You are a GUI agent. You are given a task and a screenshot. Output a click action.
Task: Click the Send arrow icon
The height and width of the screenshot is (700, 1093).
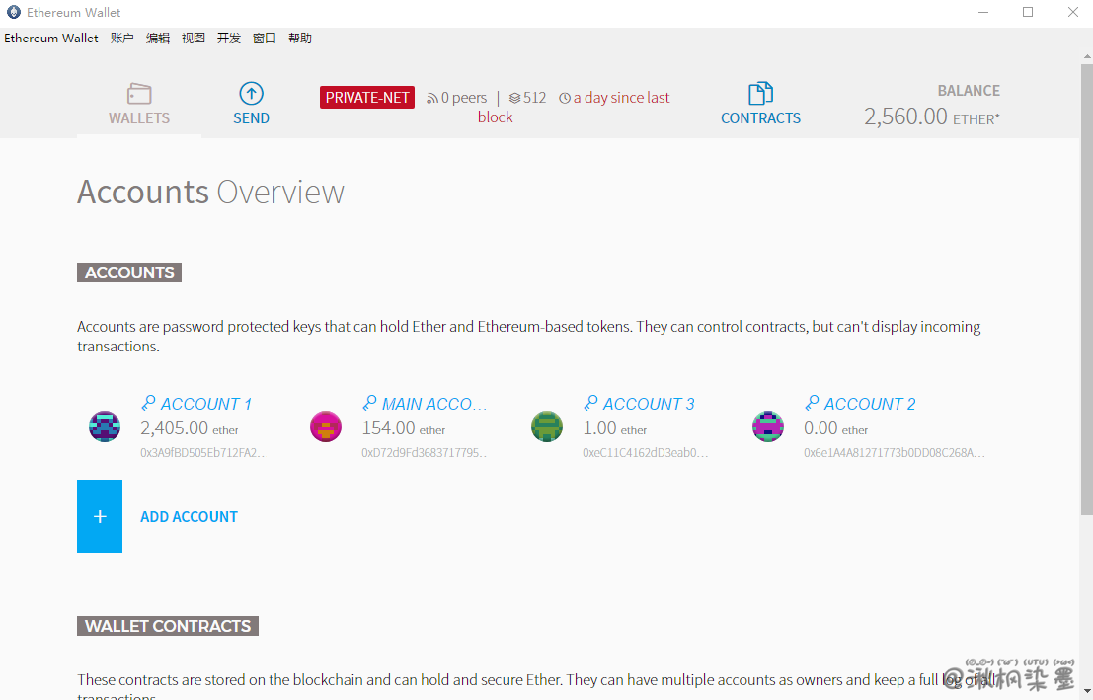coord(251,94)
